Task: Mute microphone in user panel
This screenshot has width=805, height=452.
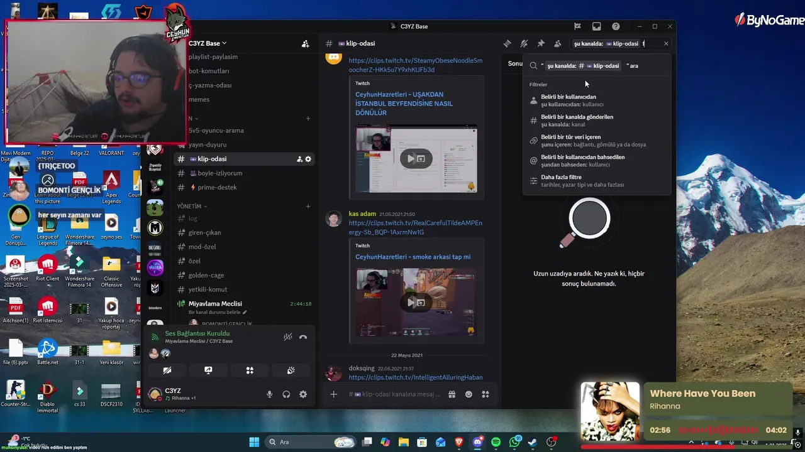Action: click(270, 394)
